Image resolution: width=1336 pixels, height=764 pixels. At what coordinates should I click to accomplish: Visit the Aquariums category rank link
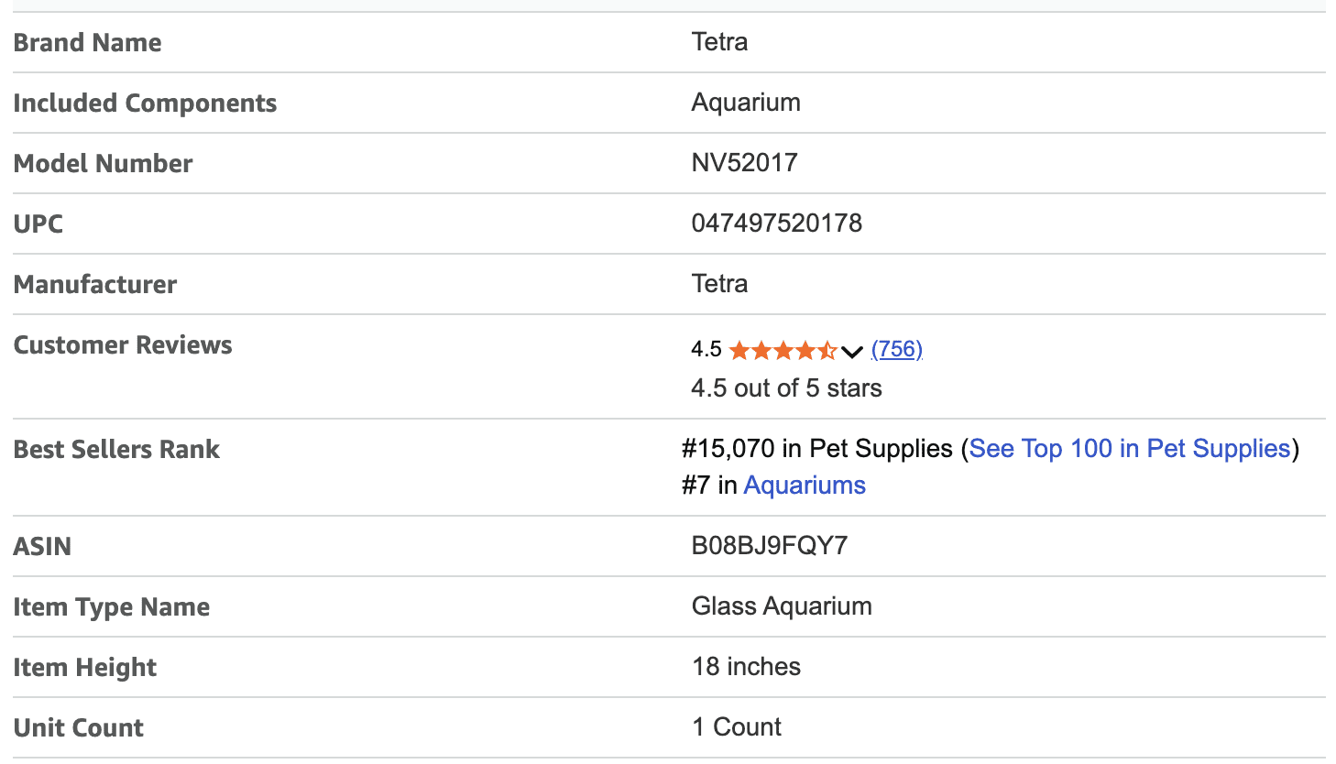804,486
